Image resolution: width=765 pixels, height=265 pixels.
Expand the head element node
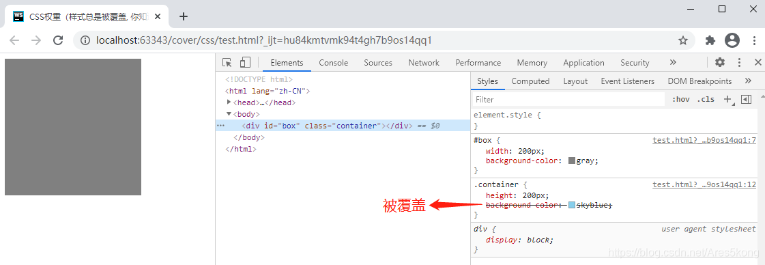(x=229, y=102)
